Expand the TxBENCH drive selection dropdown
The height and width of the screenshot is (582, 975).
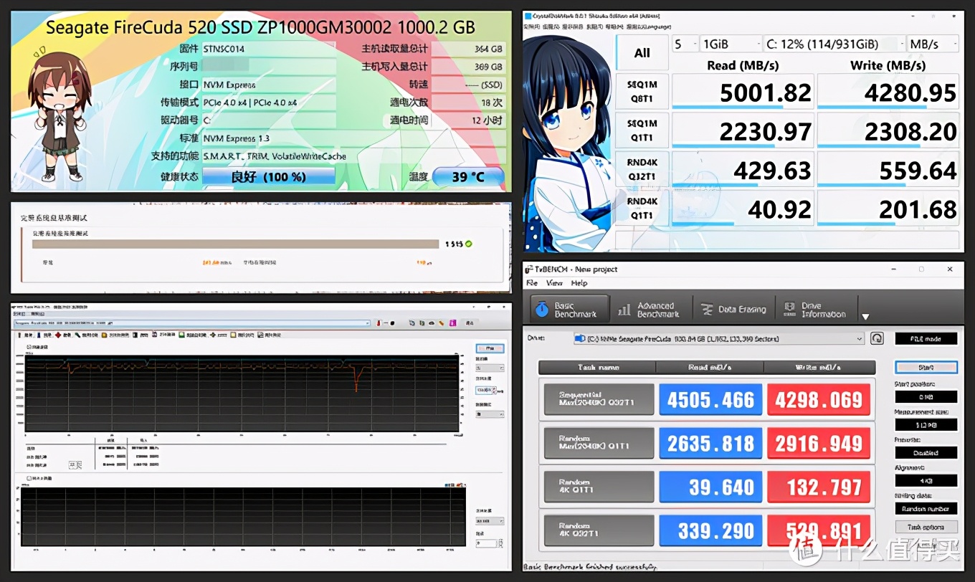click(x=860, y=339)
